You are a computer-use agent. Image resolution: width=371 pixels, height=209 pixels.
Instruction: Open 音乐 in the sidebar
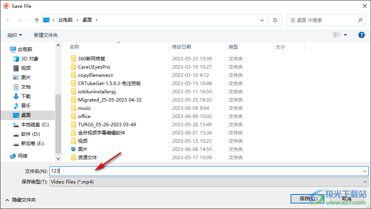click(26, 105)
